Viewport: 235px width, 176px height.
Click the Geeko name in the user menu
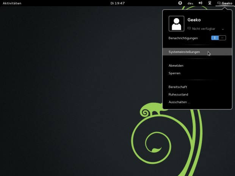pos(194,20)
